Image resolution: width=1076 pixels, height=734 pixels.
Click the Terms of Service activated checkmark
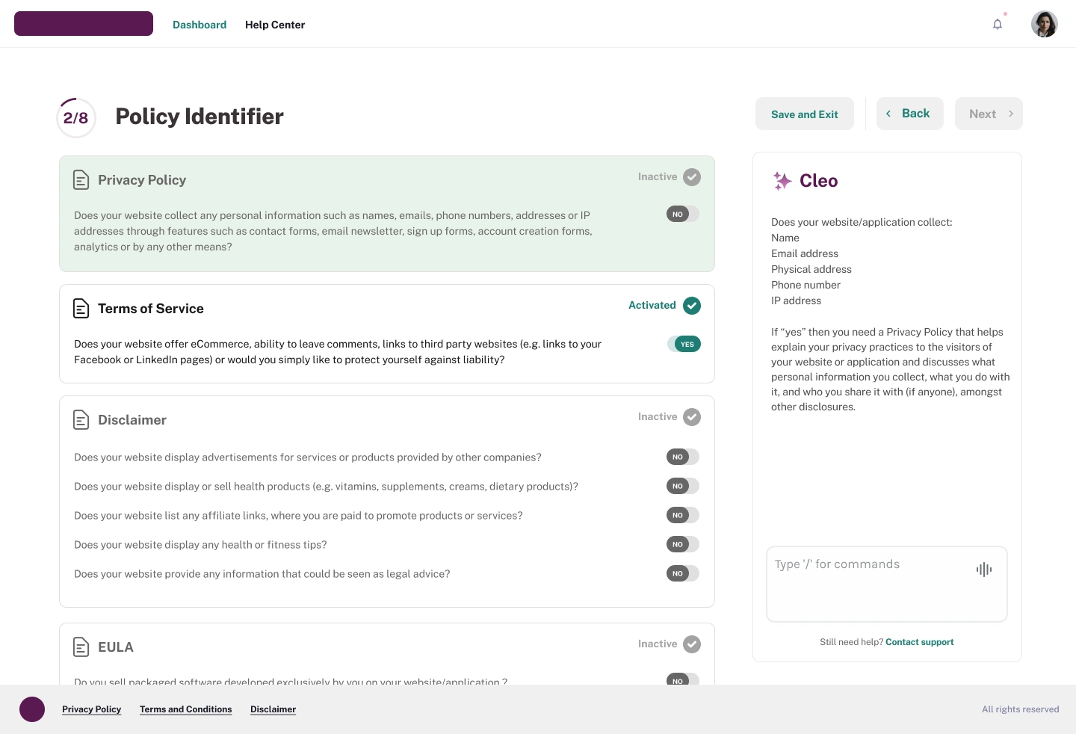click(x=692, y=306)
